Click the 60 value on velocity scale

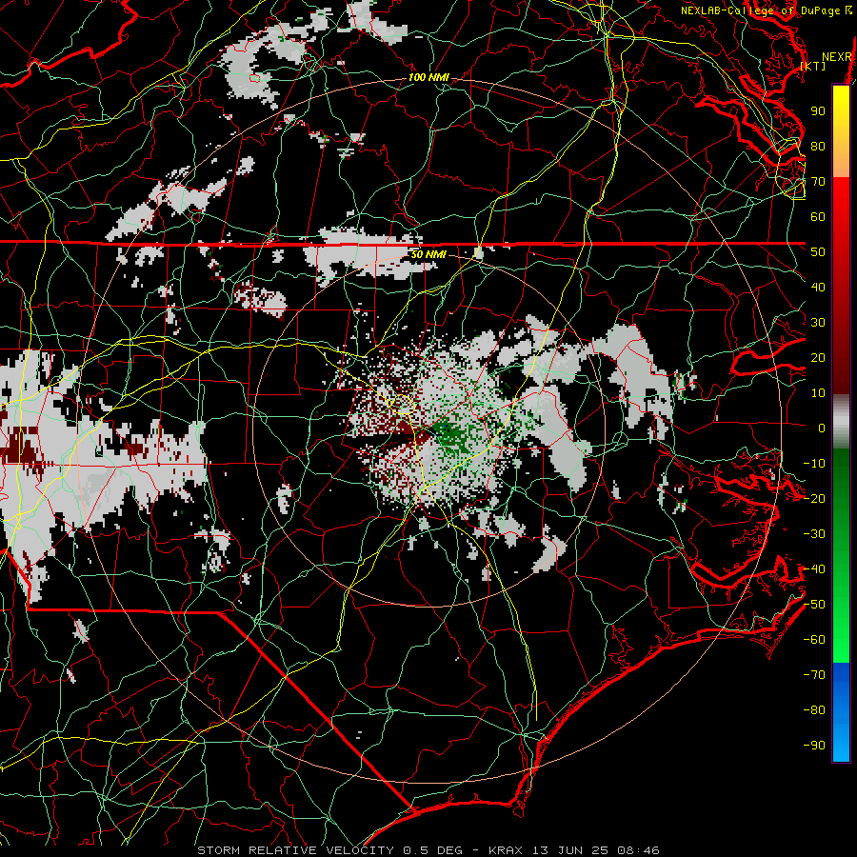818,216
